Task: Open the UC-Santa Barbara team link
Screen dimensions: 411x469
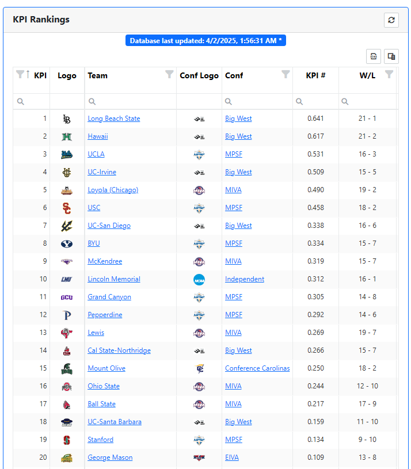Action: (115, 422)
